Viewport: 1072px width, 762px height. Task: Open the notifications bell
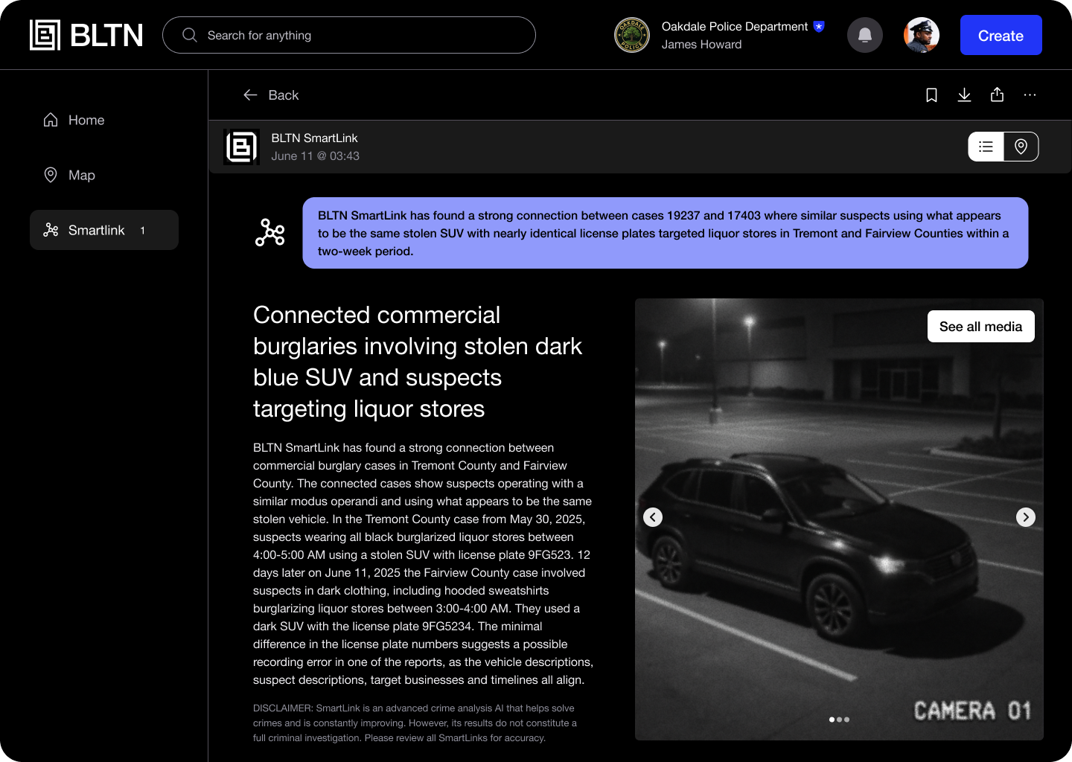[x=865, y=35]
